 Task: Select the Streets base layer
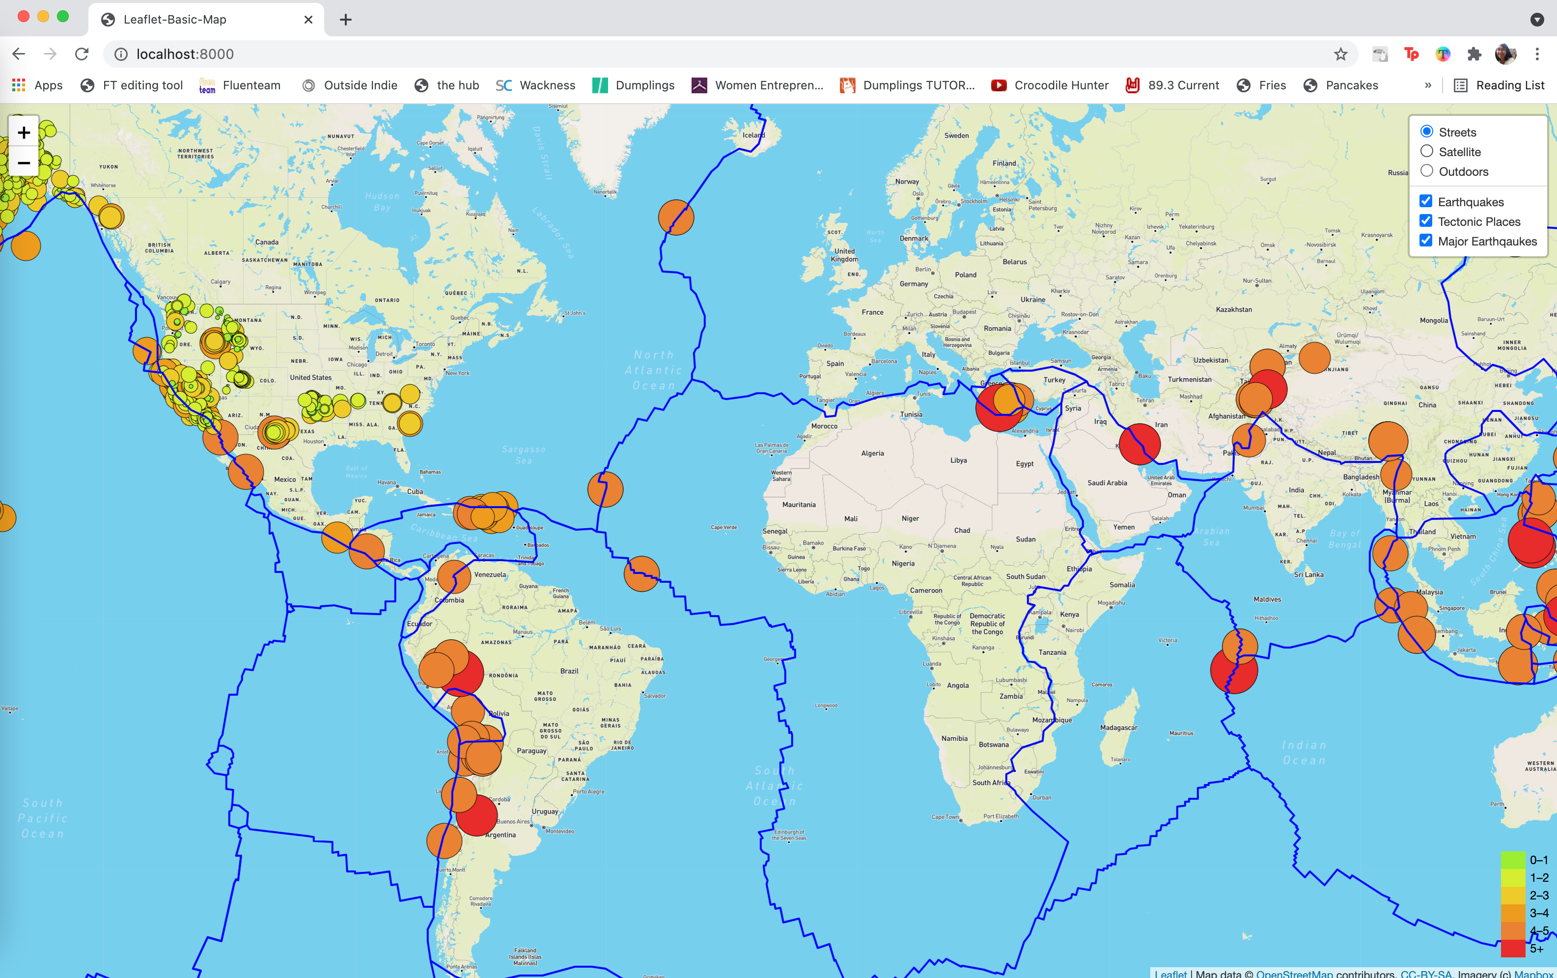tap(1426, 132)
